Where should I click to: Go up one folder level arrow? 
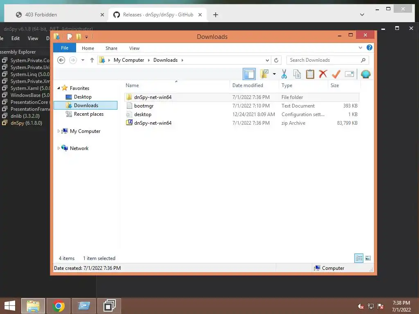pyautogui.click(x=92, y=60)
